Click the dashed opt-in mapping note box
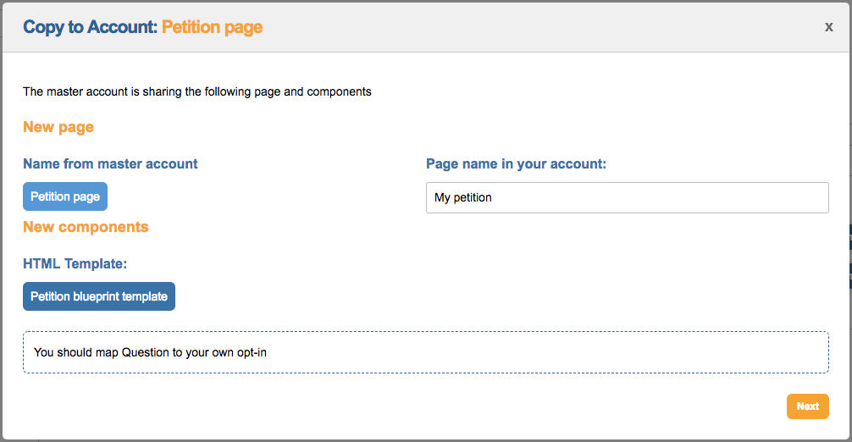 (x=508, y=352)
